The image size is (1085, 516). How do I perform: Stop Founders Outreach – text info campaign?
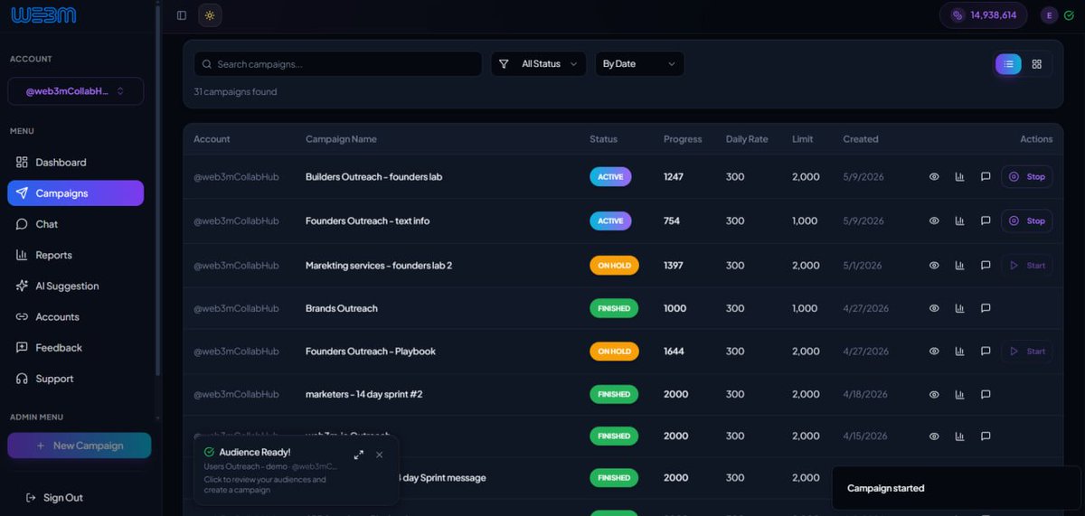1027,220
